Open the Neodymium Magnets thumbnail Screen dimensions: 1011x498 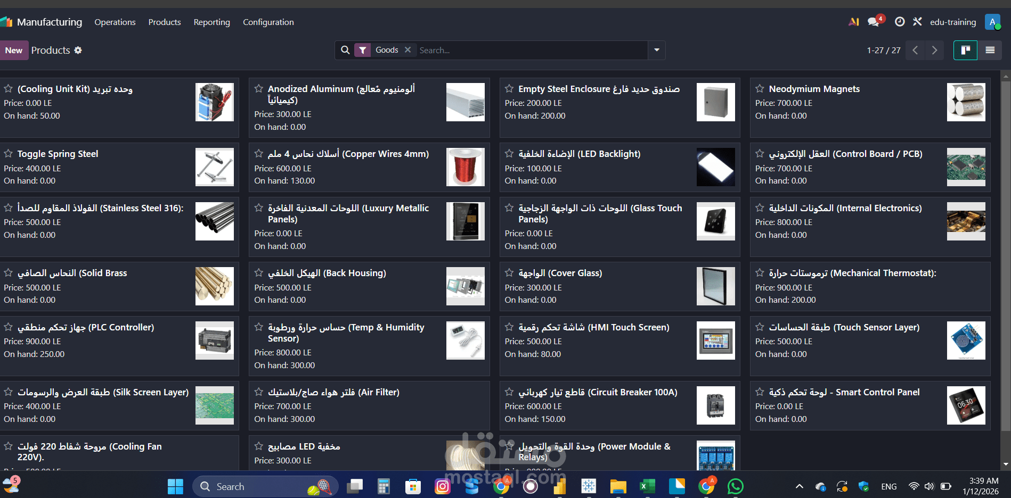[x=966, y=102]
